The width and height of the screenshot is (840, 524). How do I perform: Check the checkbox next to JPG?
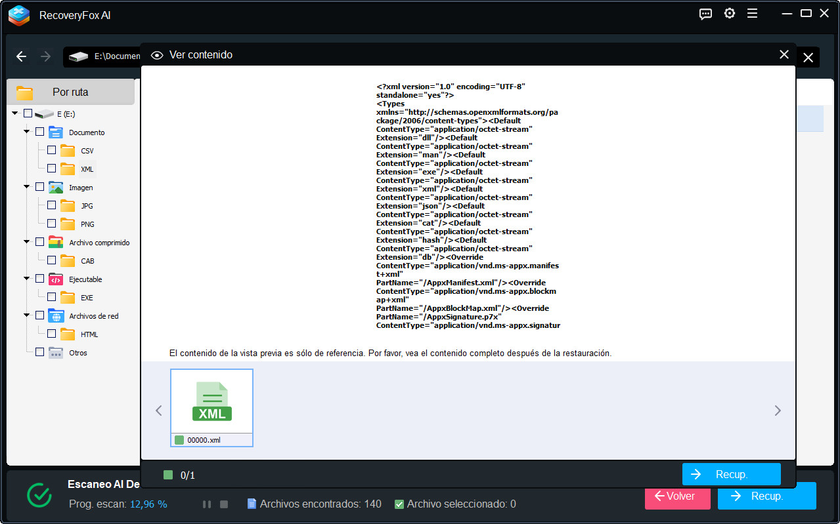click(x=51, y=205)
